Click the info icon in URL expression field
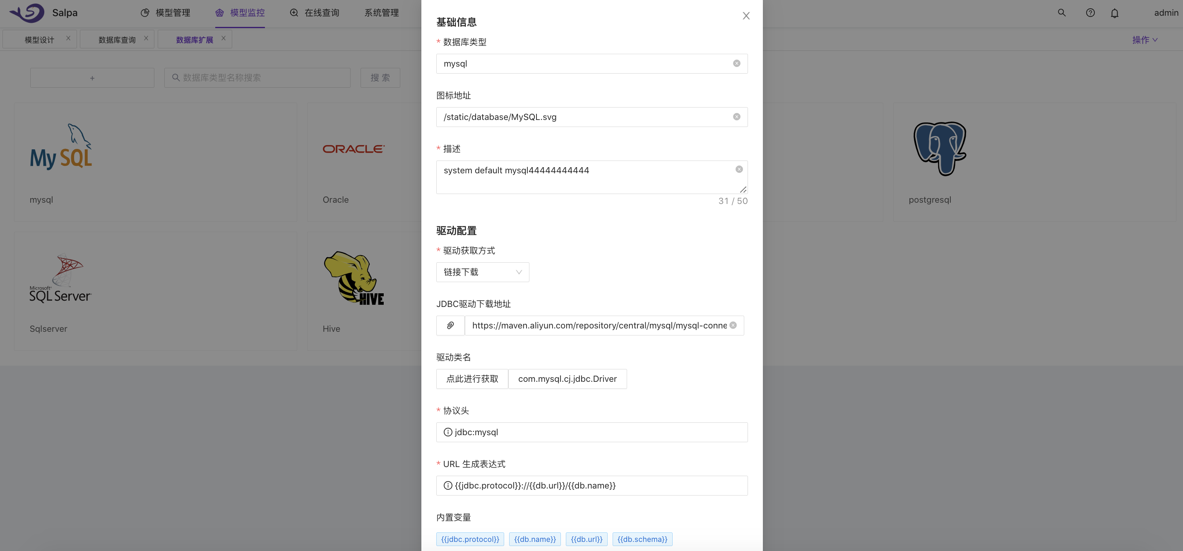 click(x=448, y=485)
